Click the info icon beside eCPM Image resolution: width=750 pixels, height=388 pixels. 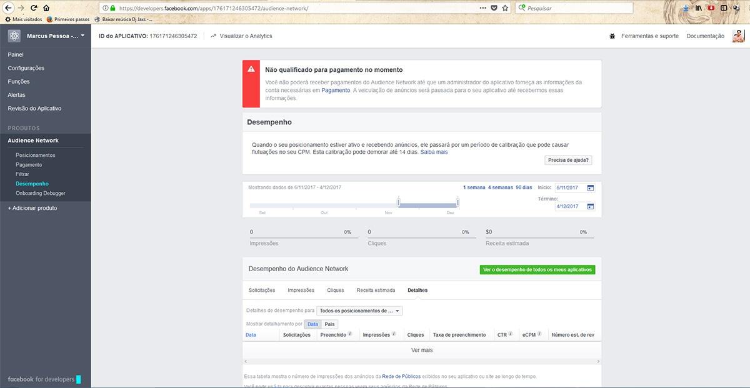tap(539, 334)
